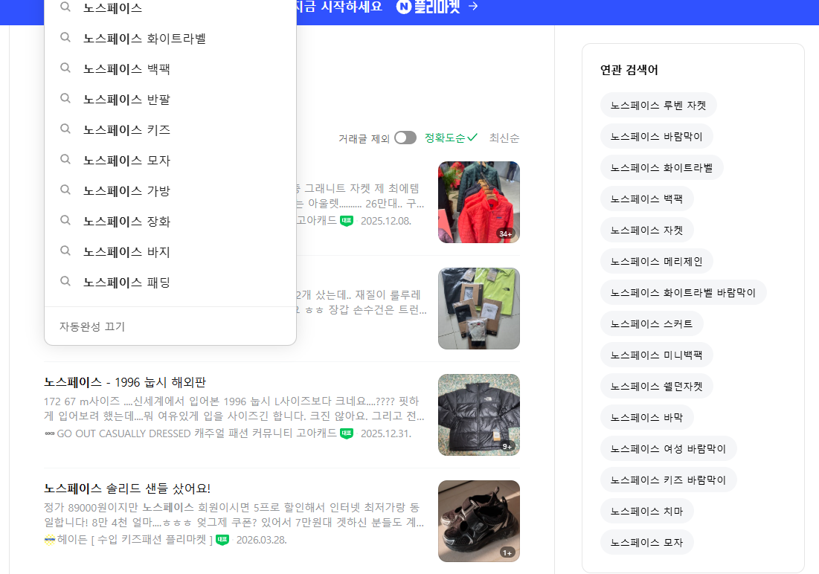The height and width of the screenshot is (574, 819).
Task: Click related search 노스페이스 미니백팩
Action: (x=657, y=355)
